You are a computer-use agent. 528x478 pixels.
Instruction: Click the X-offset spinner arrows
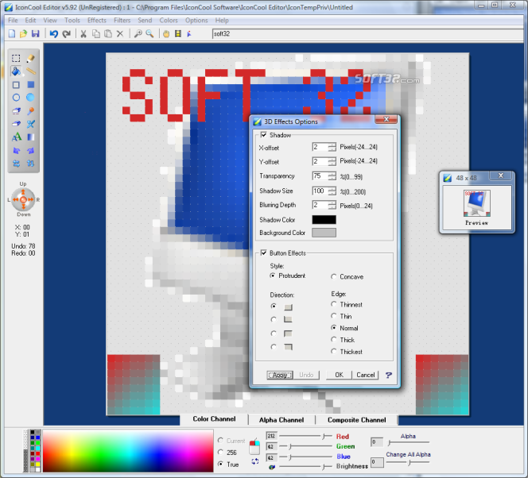332,147
